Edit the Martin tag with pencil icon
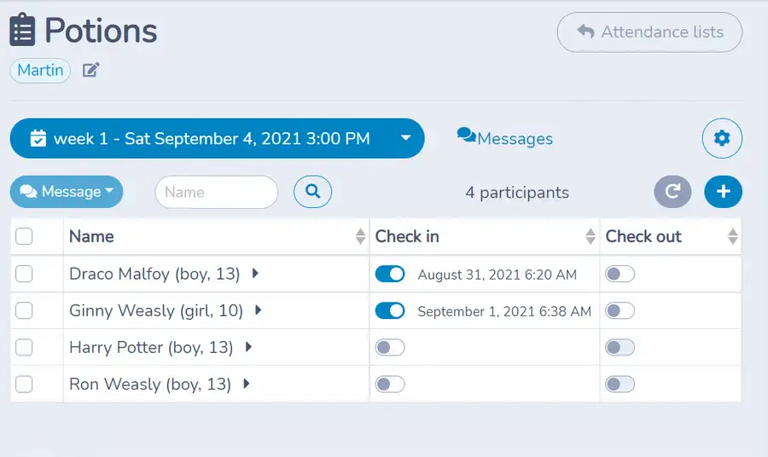This screenshot has height=457, width=768. click(90, 70)
